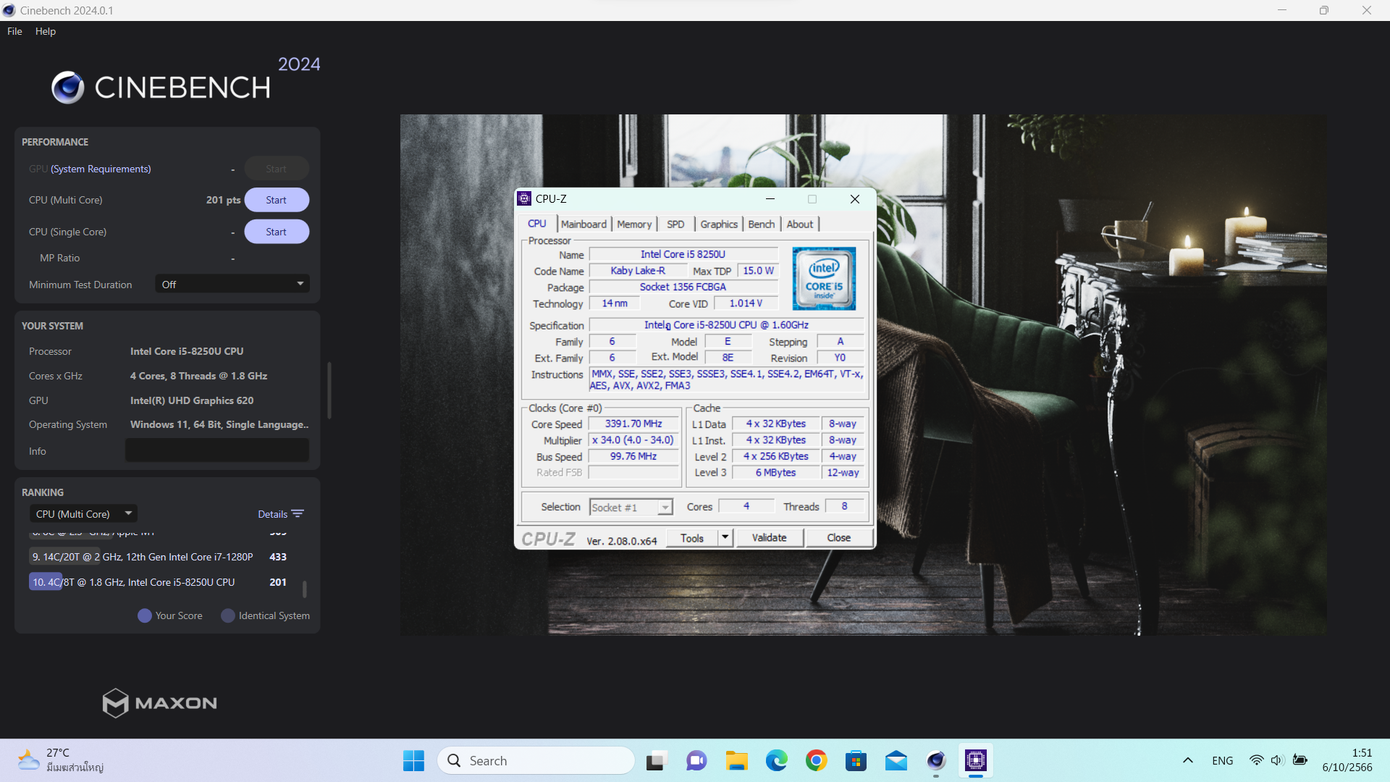The image size is (1390, 782).
Task: Open the SPD tab in CPU-Z
Action: pyautogui.click(x=675, y=224)
